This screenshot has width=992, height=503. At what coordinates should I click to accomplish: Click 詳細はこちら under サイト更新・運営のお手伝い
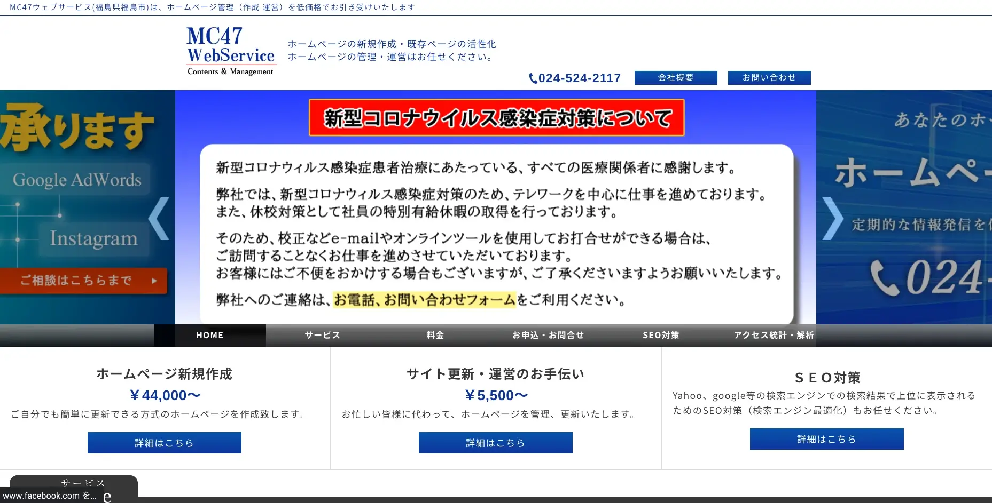tap(495, 442)
